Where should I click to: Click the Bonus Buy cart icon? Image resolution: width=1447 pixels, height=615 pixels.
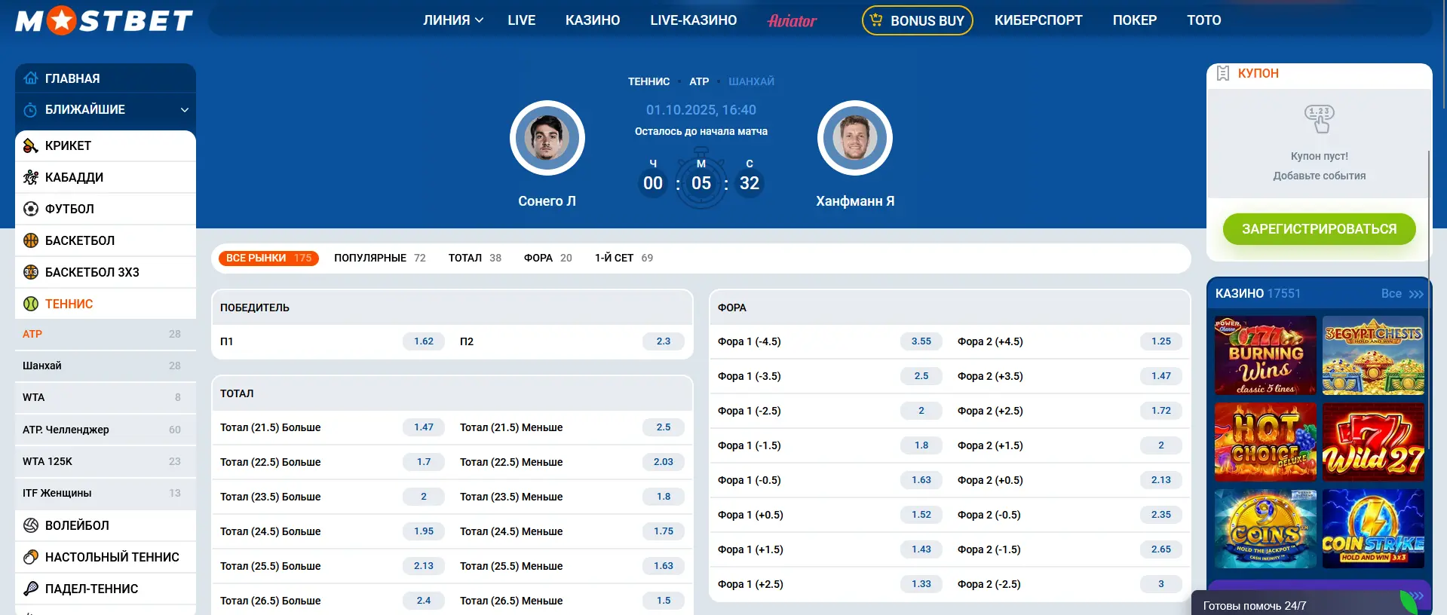(875, 20)
